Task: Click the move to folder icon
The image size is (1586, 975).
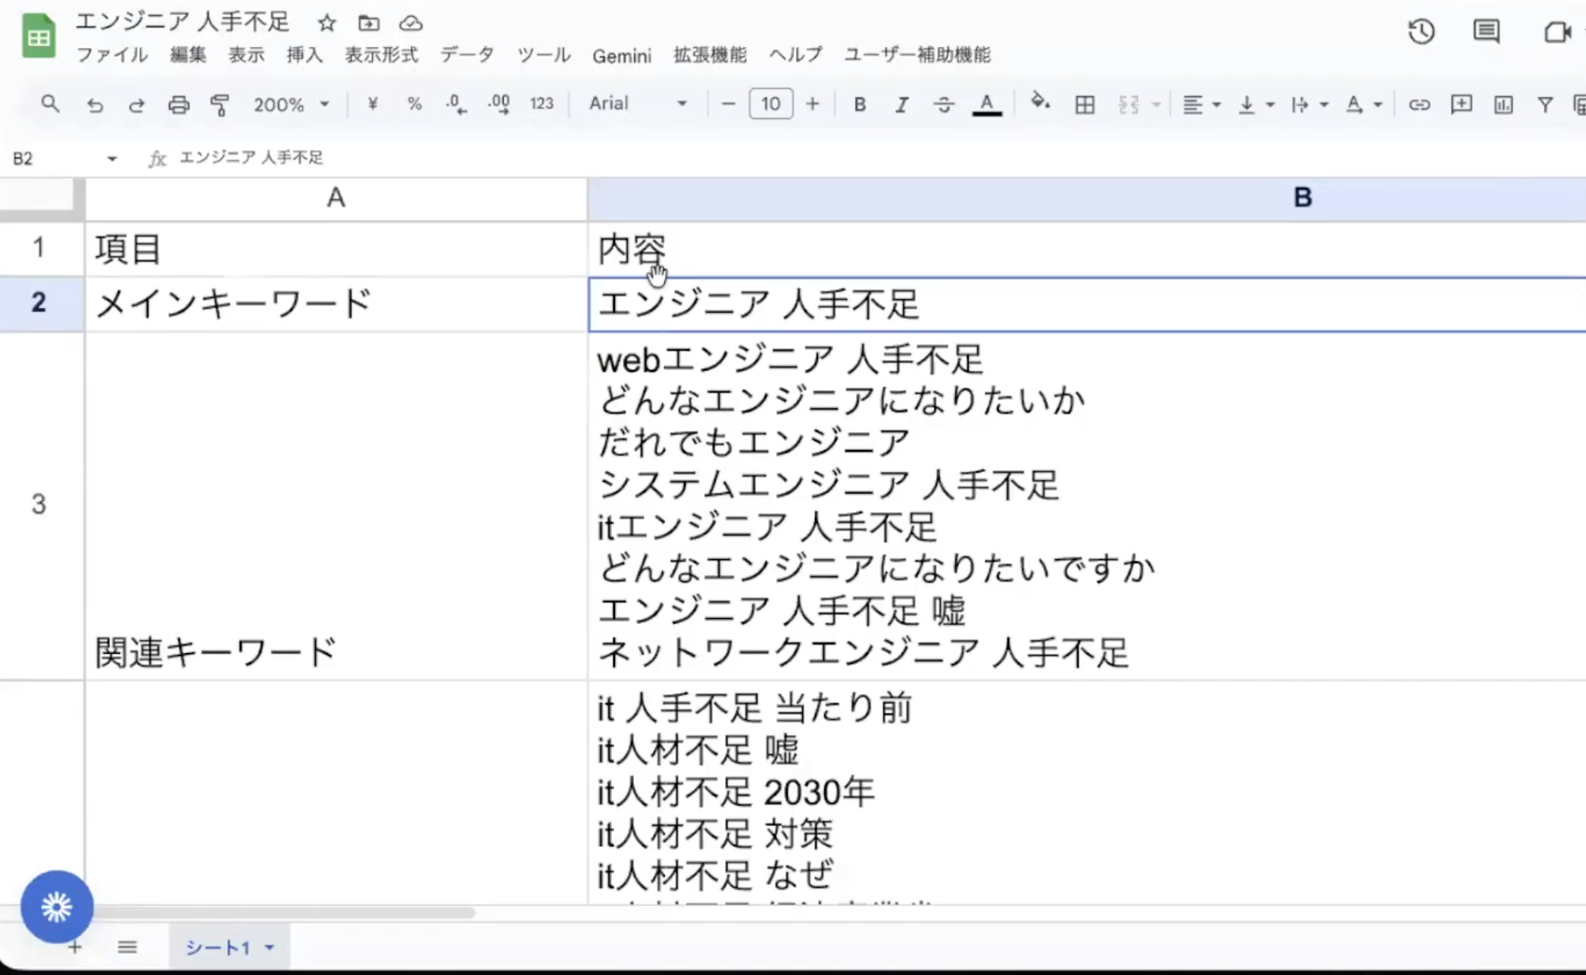Action: (x=369, y=23)
